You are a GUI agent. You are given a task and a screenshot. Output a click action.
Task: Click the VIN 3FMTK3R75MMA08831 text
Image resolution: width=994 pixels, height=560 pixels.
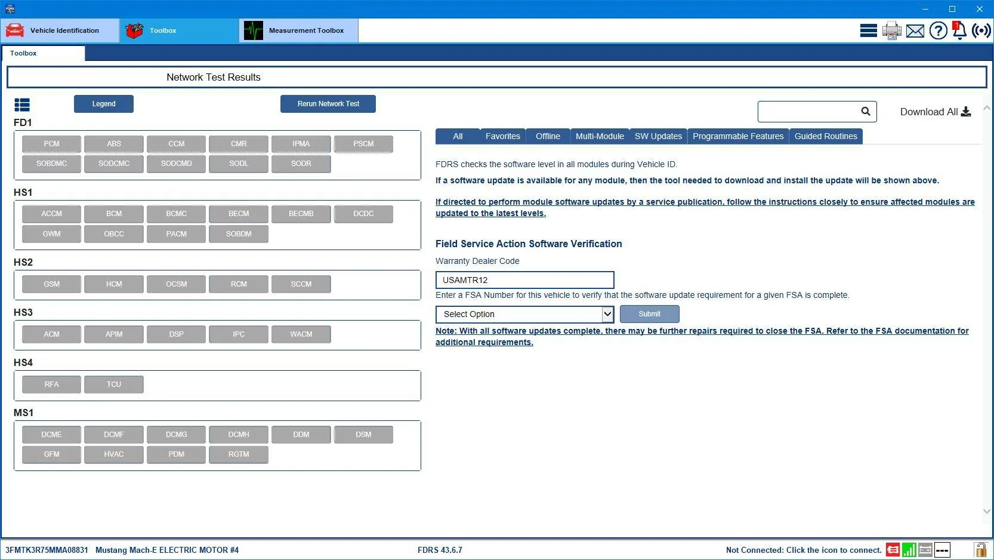pyautogui.click(x=47, y=550)
